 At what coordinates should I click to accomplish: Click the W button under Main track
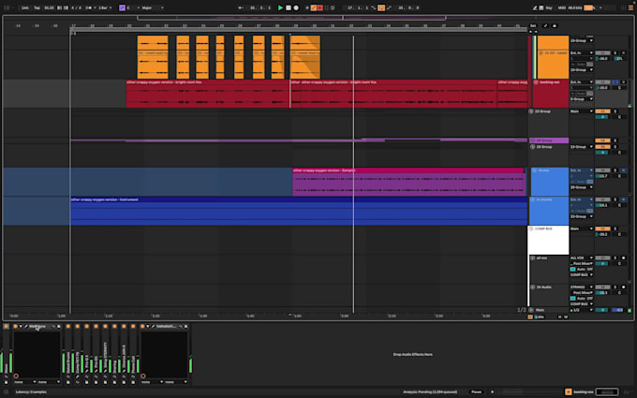tap(566, 317)
